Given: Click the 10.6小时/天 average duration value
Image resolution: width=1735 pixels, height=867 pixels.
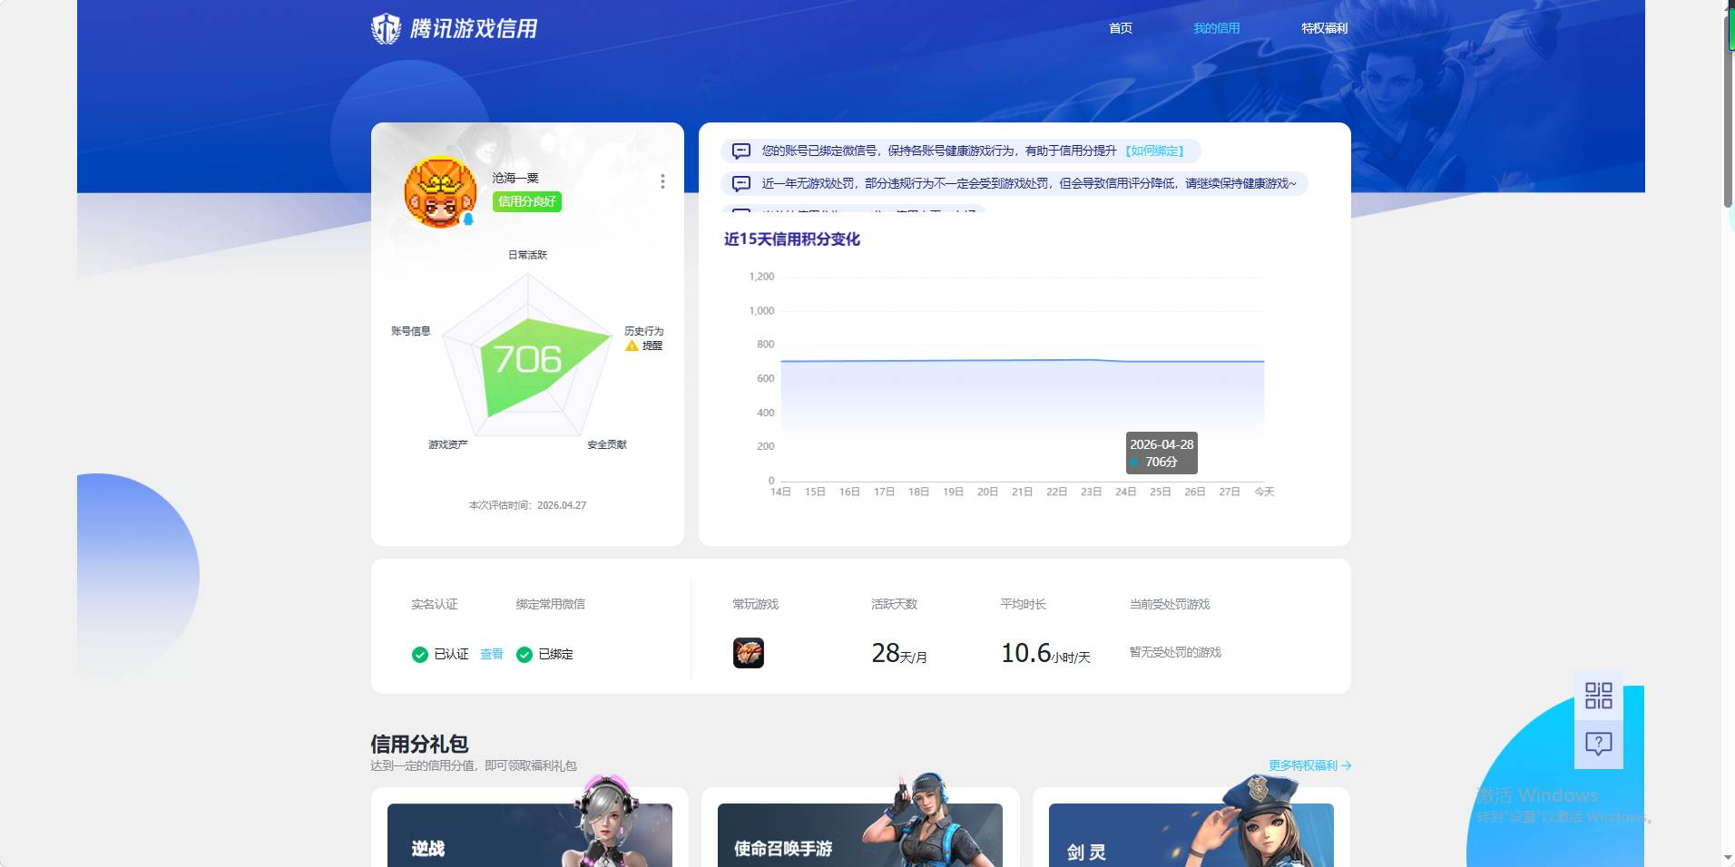Looking at the screenshot, I should [1045, 653].
